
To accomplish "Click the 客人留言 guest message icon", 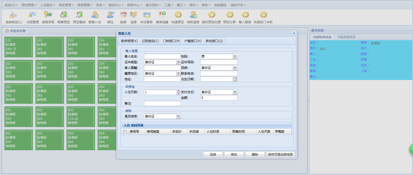I will point(245,15).
